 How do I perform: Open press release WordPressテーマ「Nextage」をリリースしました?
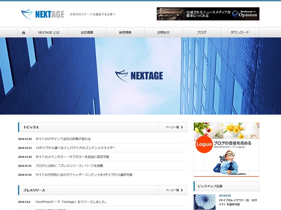tap(71, 202)
